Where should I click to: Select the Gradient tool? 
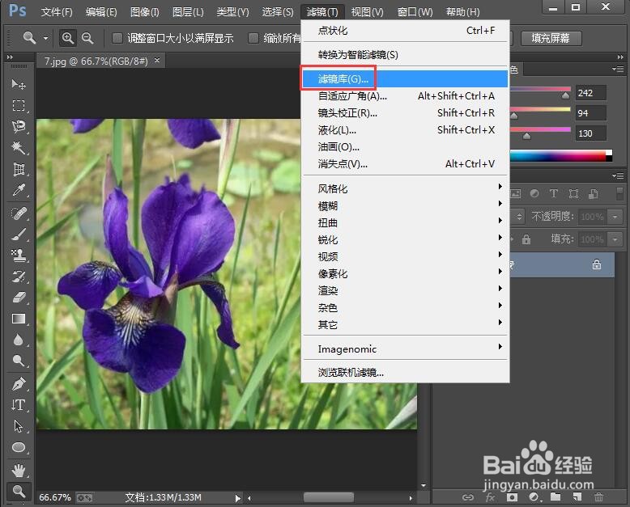tap(19, 319)
